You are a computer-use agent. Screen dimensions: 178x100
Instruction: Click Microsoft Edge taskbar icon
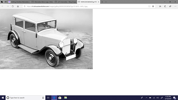point(54,98)
